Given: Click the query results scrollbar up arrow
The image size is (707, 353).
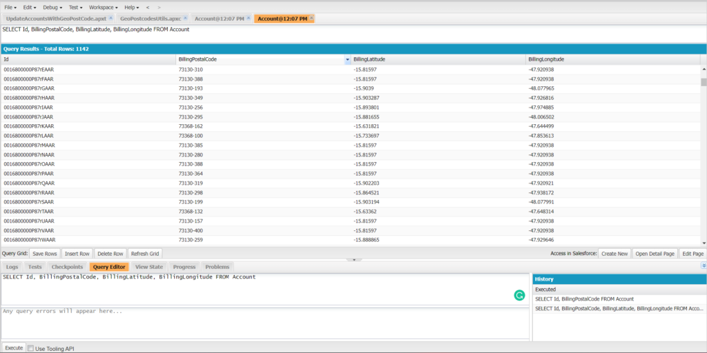Looking at the screenshot, I should [704, 69].
